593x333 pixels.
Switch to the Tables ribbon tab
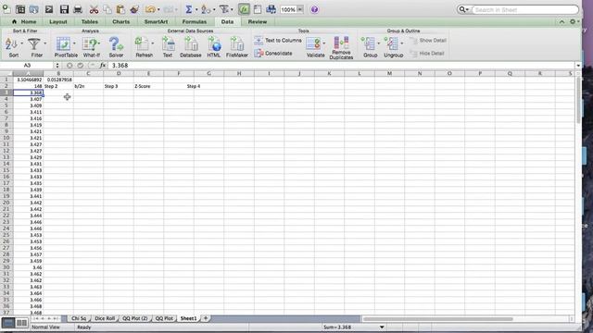(90, 22)
